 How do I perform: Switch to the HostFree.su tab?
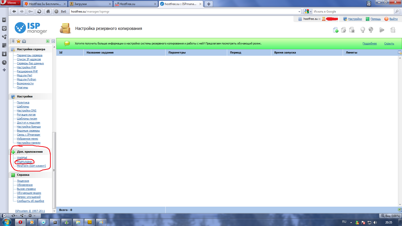pos(135,4)
